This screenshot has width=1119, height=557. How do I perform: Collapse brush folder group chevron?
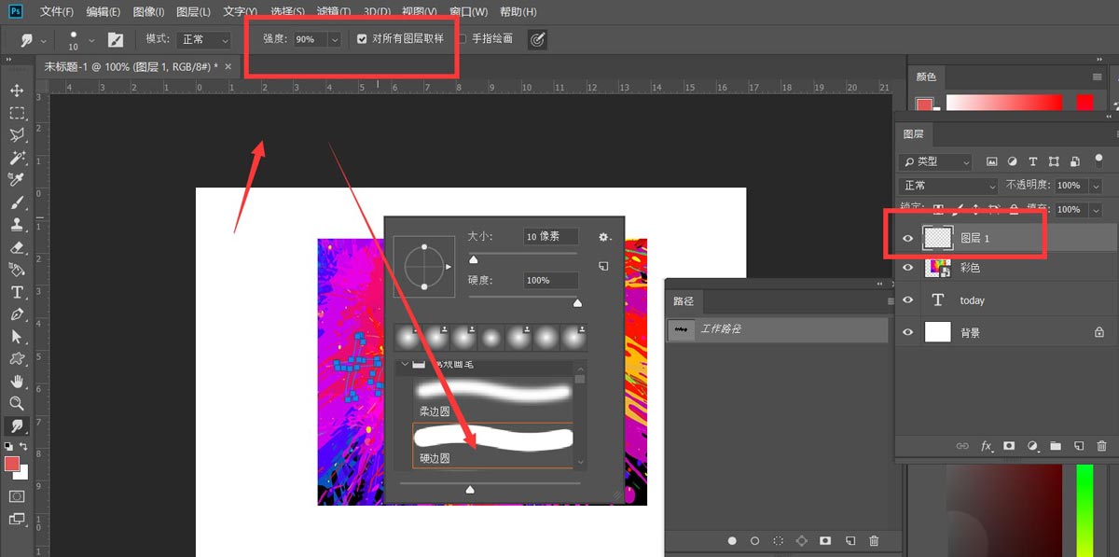click(404, 364)
